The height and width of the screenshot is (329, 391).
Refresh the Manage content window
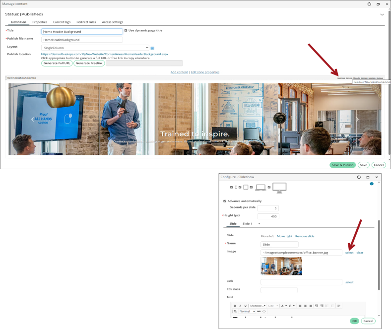[369, 4]
